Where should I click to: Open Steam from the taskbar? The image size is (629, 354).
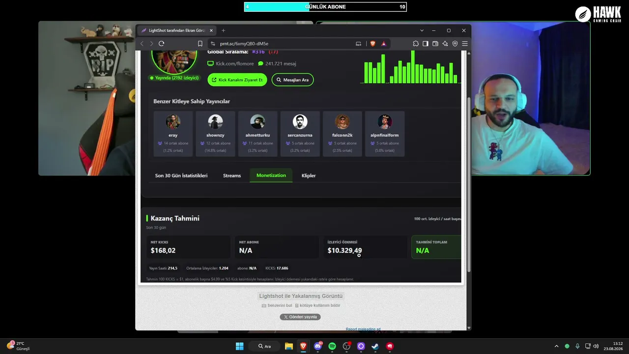click(375, 346)
